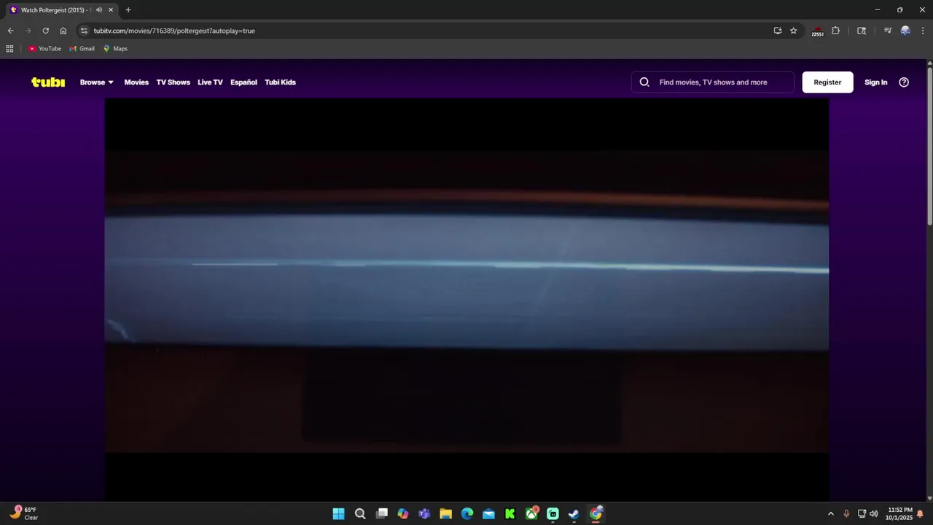Expand the Browse dropdown menu
Viewport: 933px width, 525px height.
click(x=96, y=82)
